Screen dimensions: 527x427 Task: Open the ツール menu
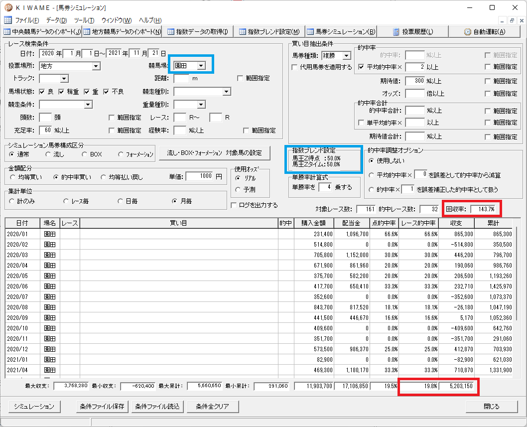coord(84,20)
